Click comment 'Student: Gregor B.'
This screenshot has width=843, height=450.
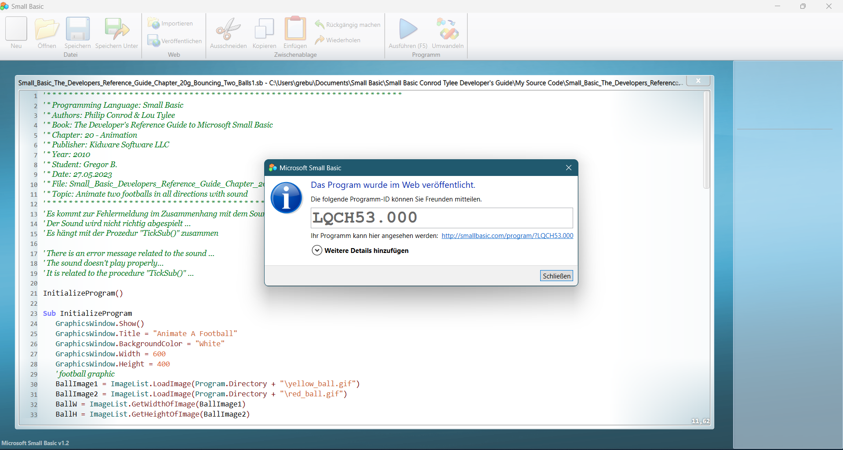(80, 165)
